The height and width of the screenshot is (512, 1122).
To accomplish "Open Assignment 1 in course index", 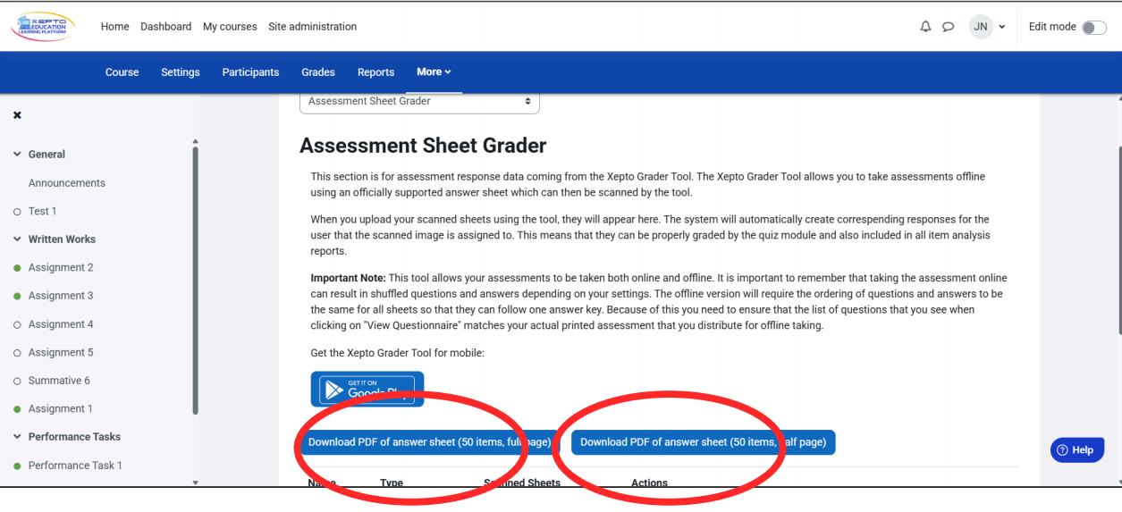I will (x=61, y=409).
